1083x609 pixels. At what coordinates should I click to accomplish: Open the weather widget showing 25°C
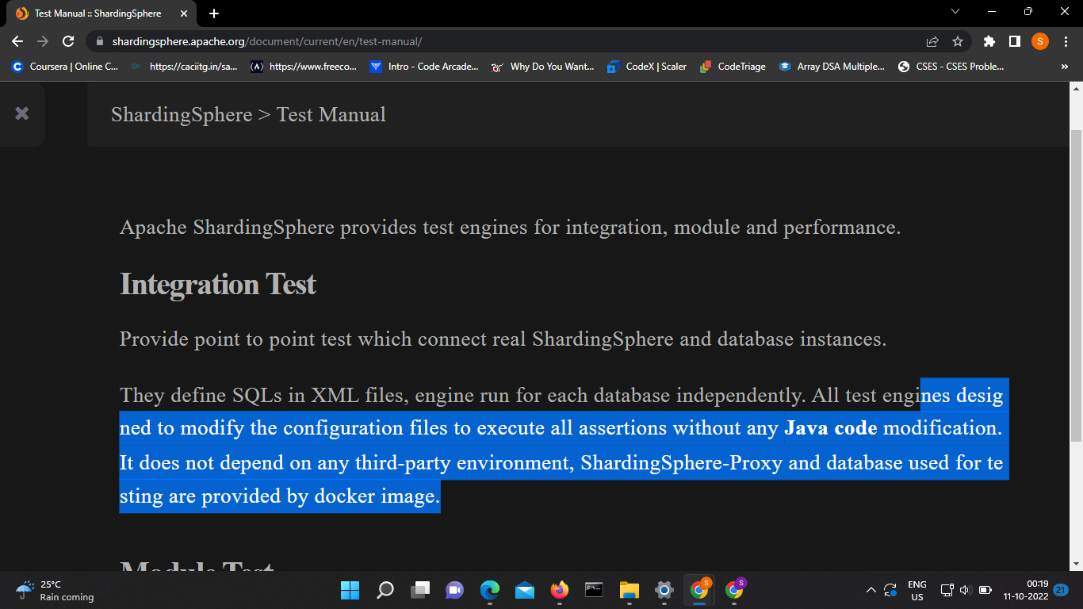54,591
